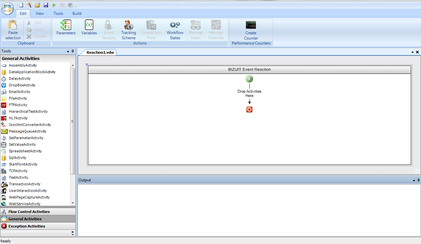Image resolution: width=421 pixels, height=244 pixels.
Task: Switch to the Tools ribbon tab
Action: [58, 14]
